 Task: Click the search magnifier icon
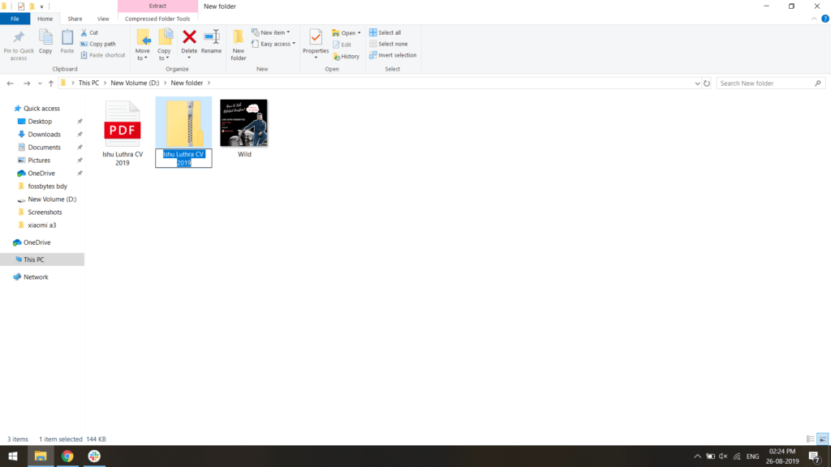[818, 84]
